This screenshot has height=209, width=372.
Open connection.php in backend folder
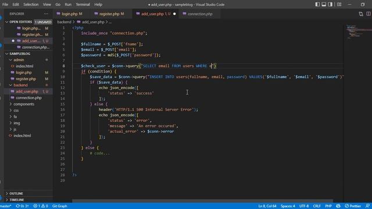[28, 98]
